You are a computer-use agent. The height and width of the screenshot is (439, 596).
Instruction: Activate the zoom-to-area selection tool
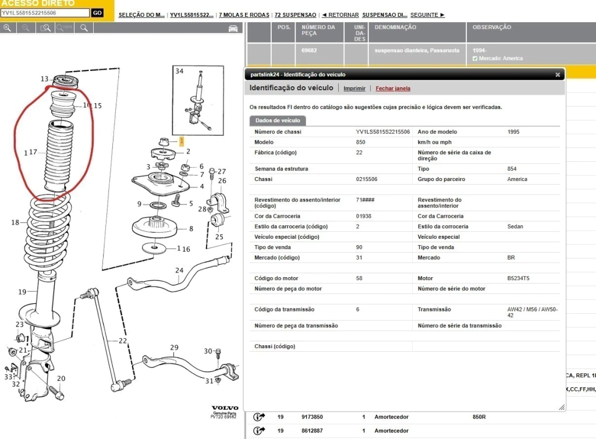[45, 28]
